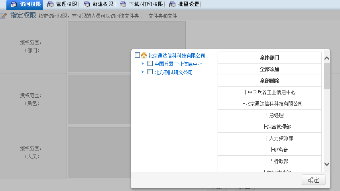
Task: Select 人力资源部 in the department list
Action: tap(279, 138)
